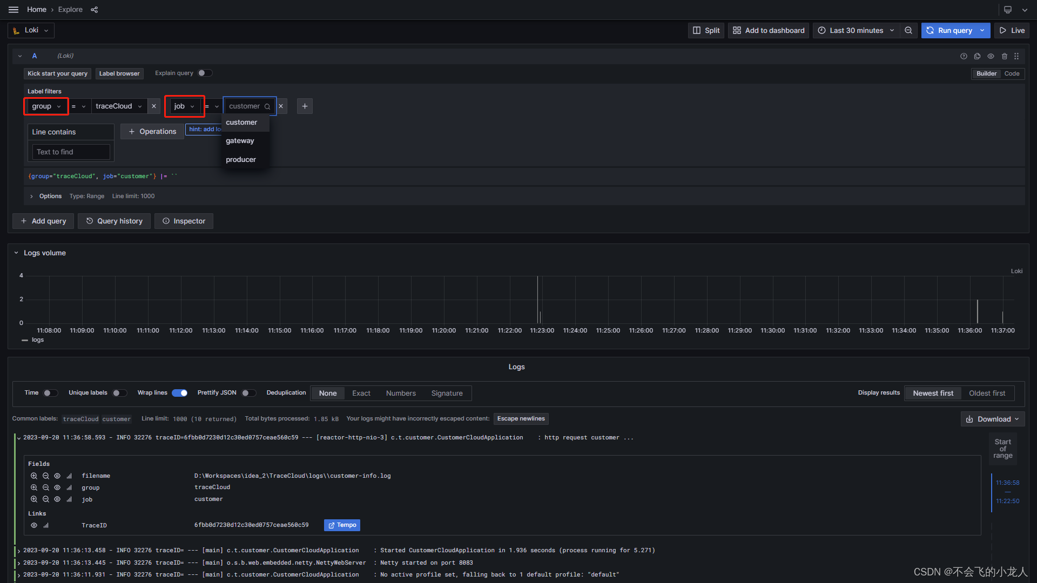Screen dimensions: 1037x583
Task: Enable the Prettify JSON toggle
Action: 249,393
